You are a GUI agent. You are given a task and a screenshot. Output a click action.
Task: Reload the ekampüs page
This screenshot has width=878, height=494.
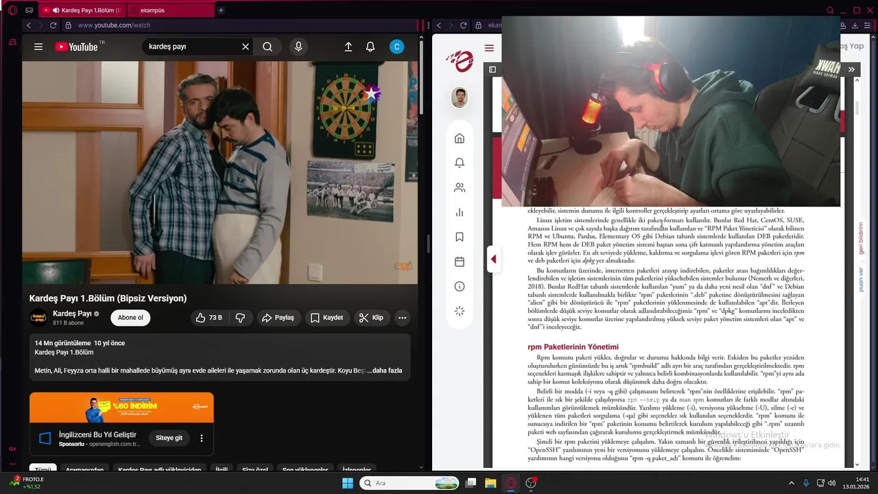click(463, 25)
